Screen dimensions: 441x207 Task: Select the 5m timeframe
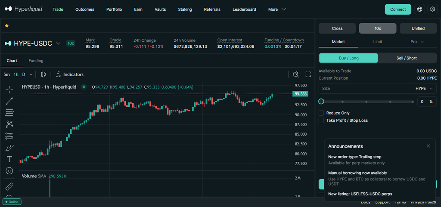click(x=6, y=74)
